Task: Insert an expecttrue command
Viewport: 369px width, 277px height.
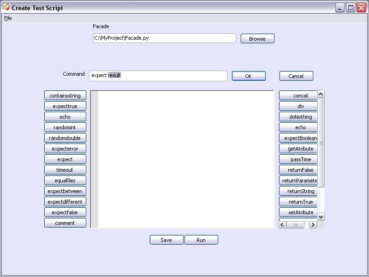Action: [x=65, y=106]
